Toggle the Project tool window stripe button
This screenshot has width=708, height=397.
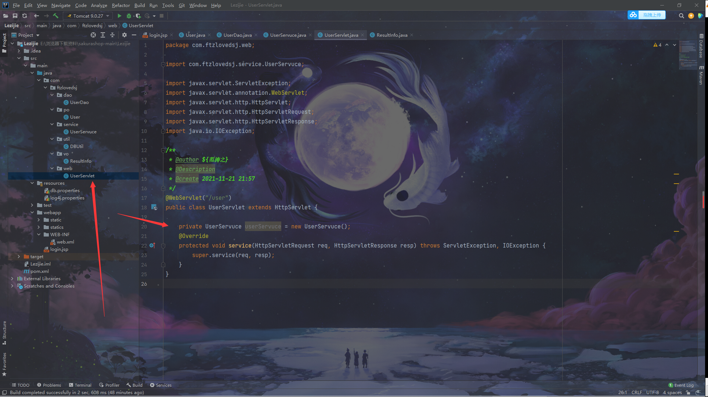[4, 43]
